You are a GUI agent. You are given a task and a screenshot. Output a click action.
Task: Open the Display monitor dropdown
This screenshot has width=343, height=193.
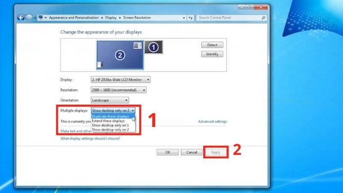click(x=121, y=80)
